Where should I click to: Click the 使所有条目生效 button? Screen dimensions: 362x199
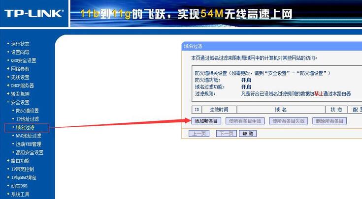245,121
